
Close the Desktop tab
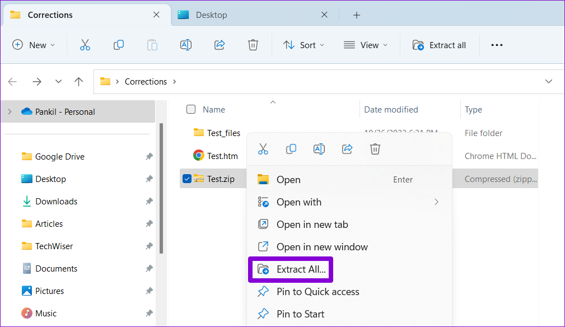[x=324, y=15]
